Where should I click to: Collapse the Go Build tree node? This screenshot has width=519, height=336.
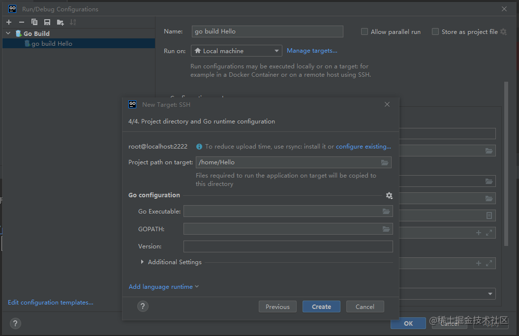pos(8,33)
